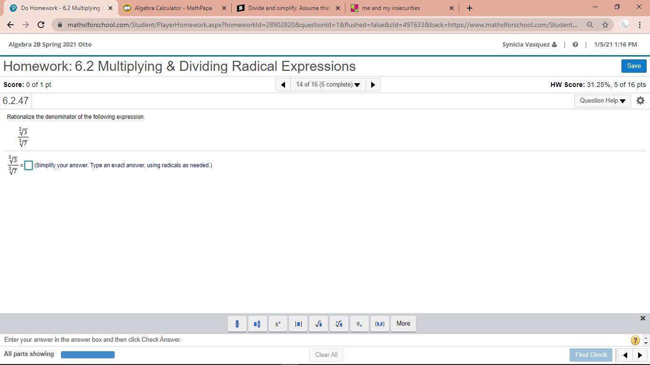
Task: Click the Algebra 2B Spring 2021 Otto course title
Action: tap(50, 45)
